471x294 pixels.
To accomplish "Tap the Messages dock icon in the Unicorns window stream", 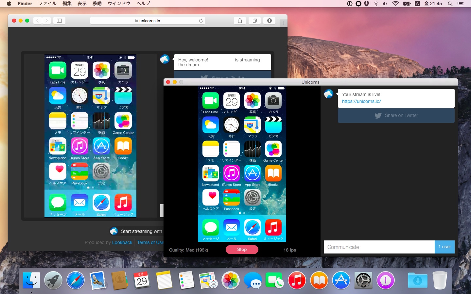I will point(211,228).
